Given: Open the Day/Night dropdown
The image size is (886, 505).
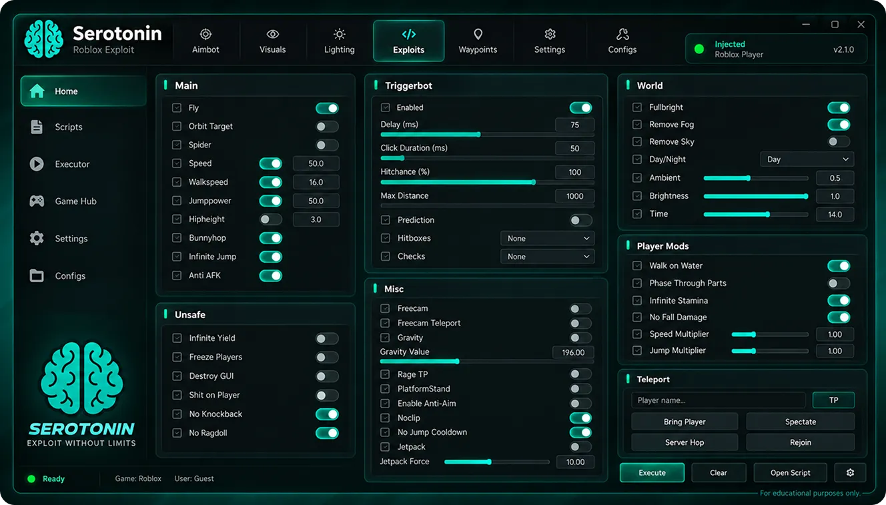Looking at the screenshot, I should pos(807,159).
